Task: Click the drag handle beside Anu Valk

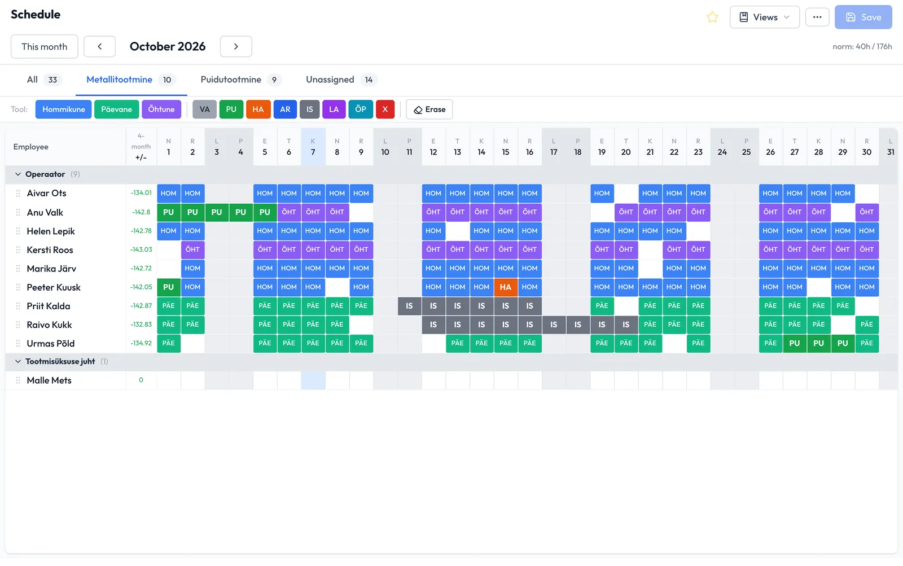Action: pyautogui.click(x=18, y=213)
